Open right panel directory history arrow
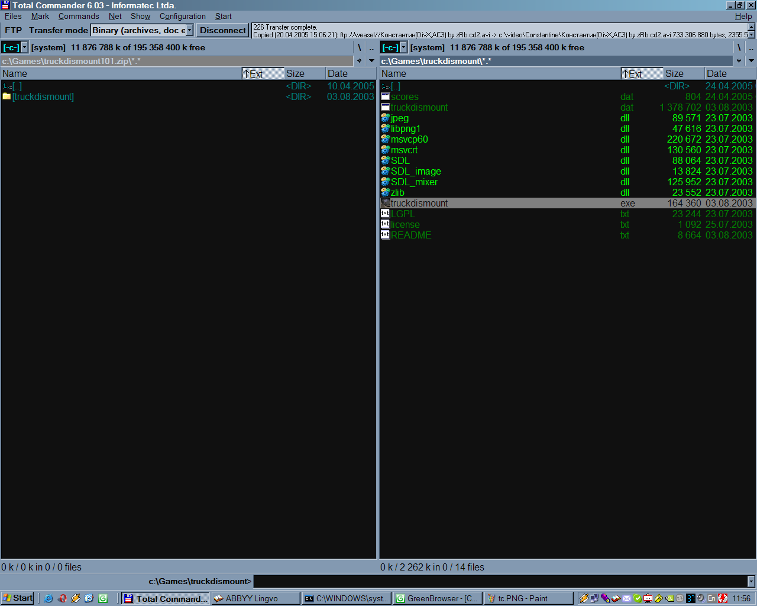This screenshot has width=757, height=606. click(751, 61)
